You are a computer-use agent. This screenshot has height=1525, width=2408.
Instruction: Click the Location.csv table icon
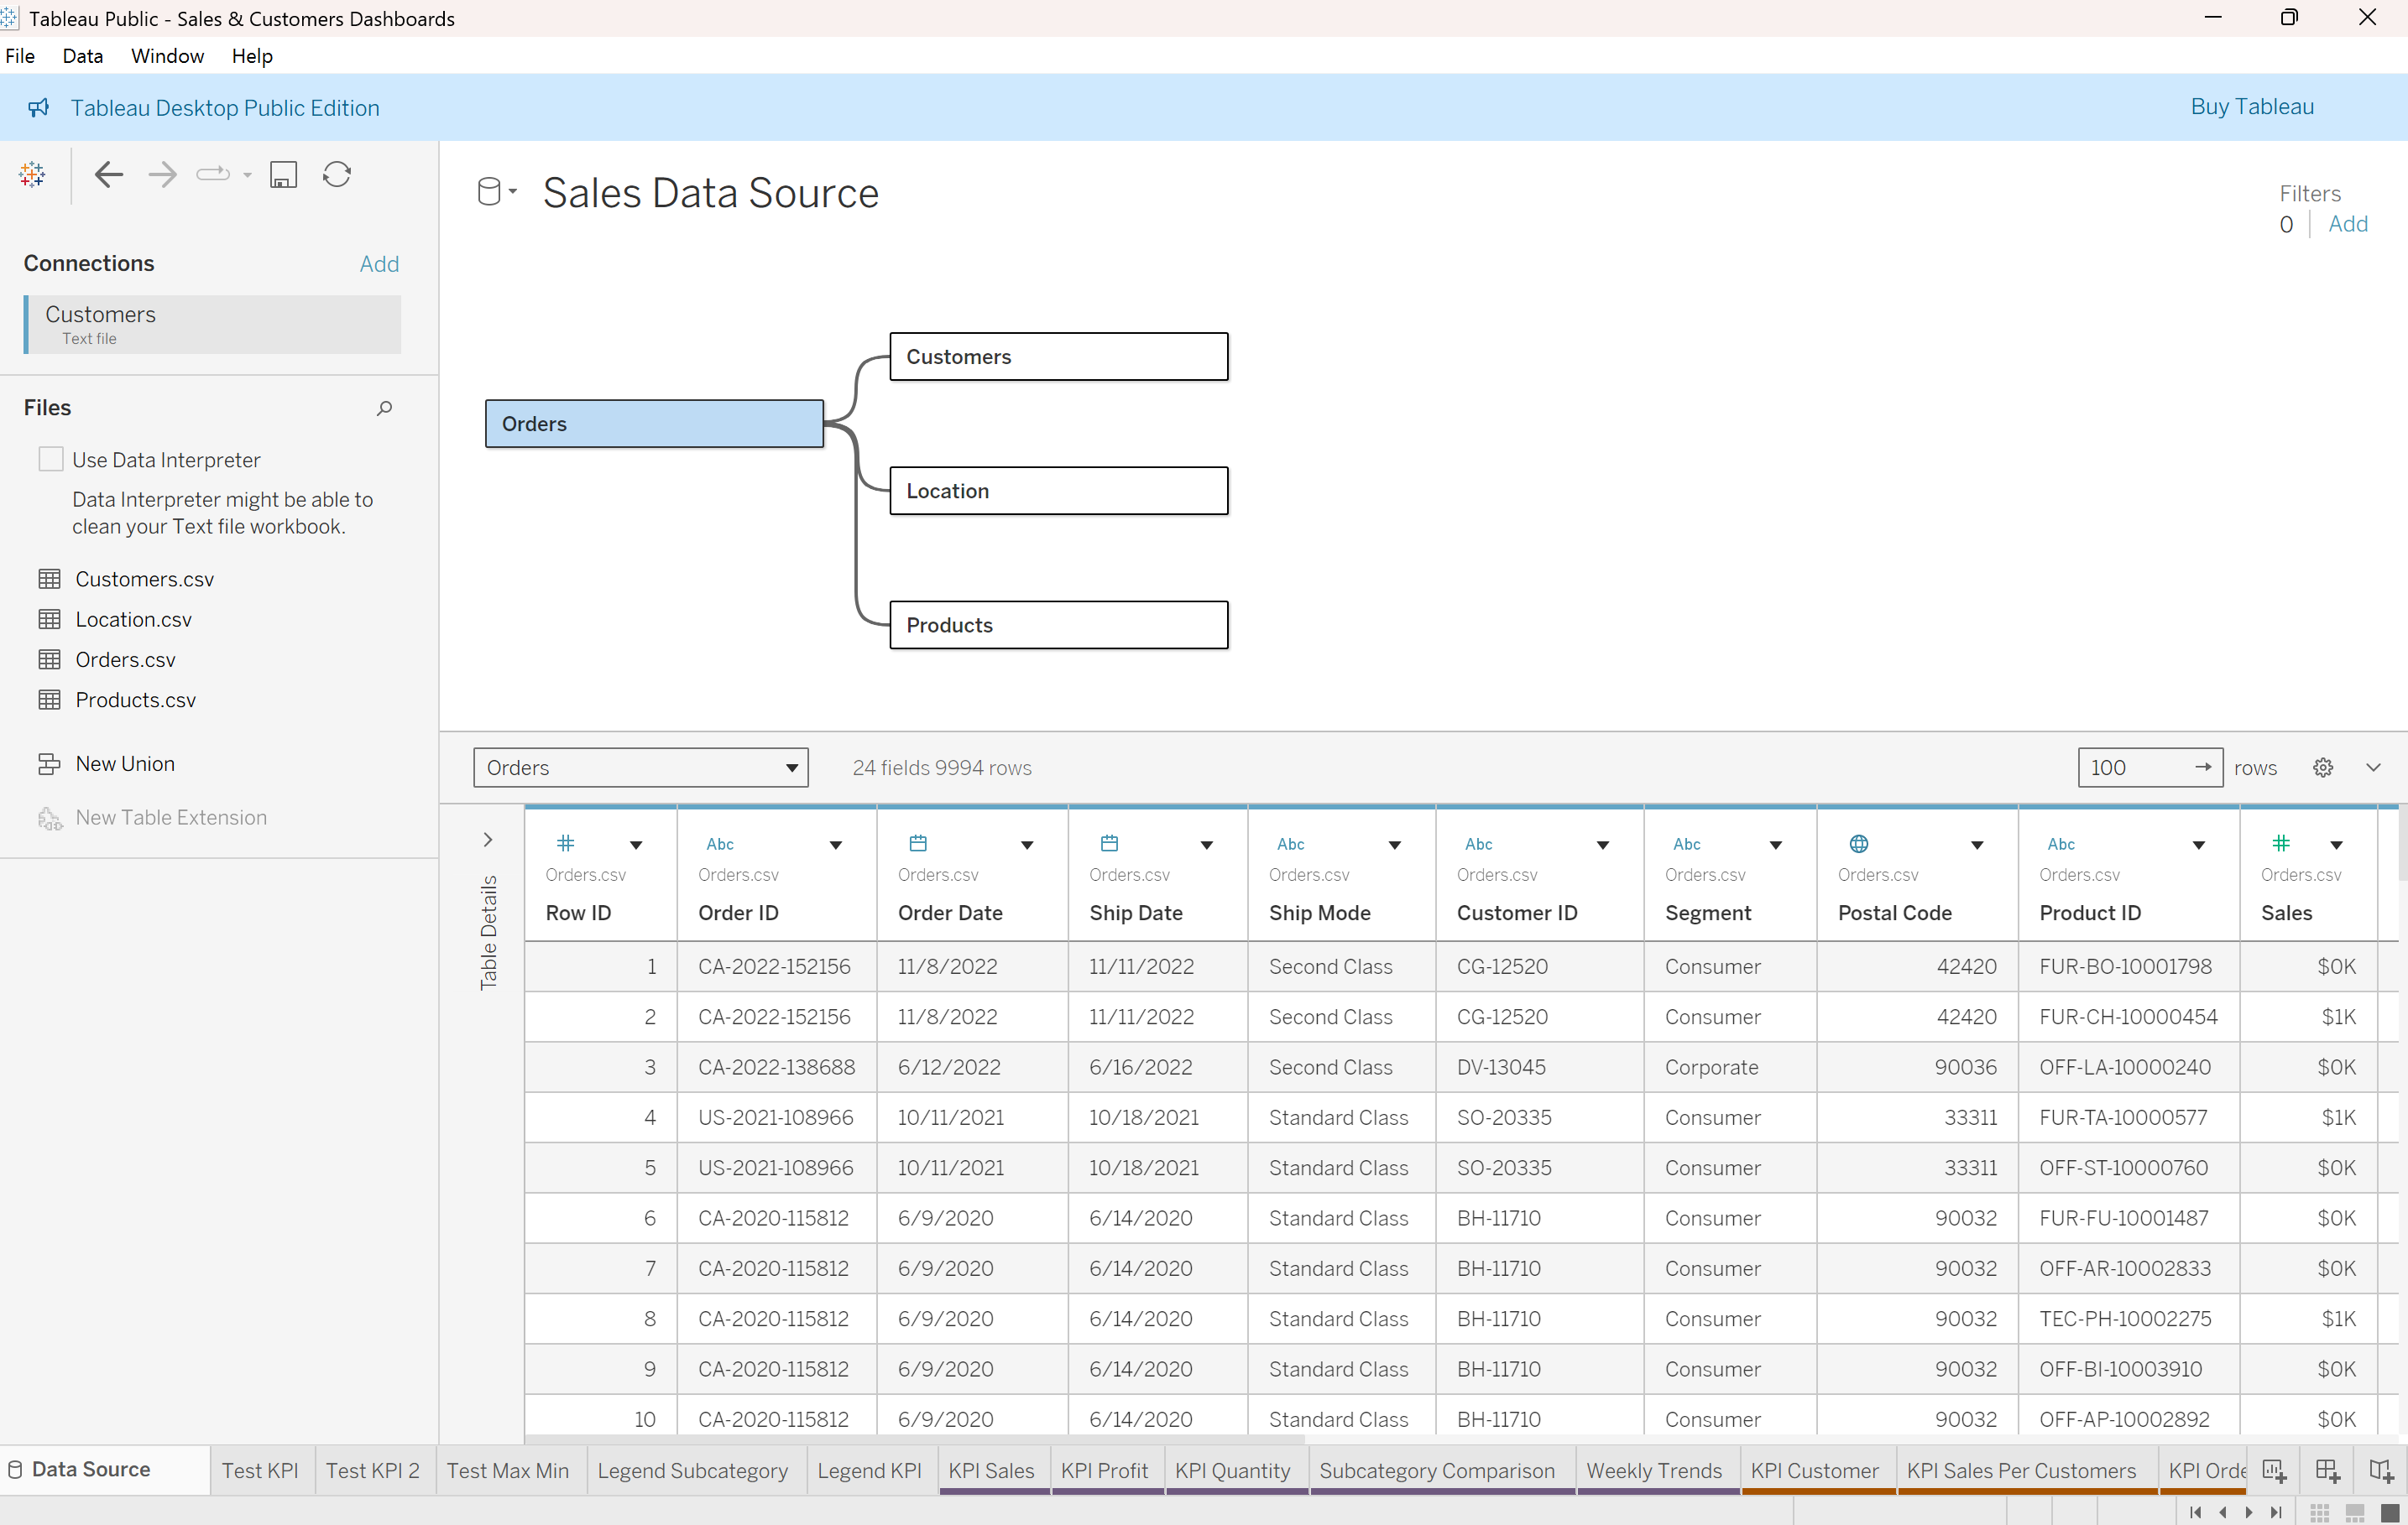[49, 620]
